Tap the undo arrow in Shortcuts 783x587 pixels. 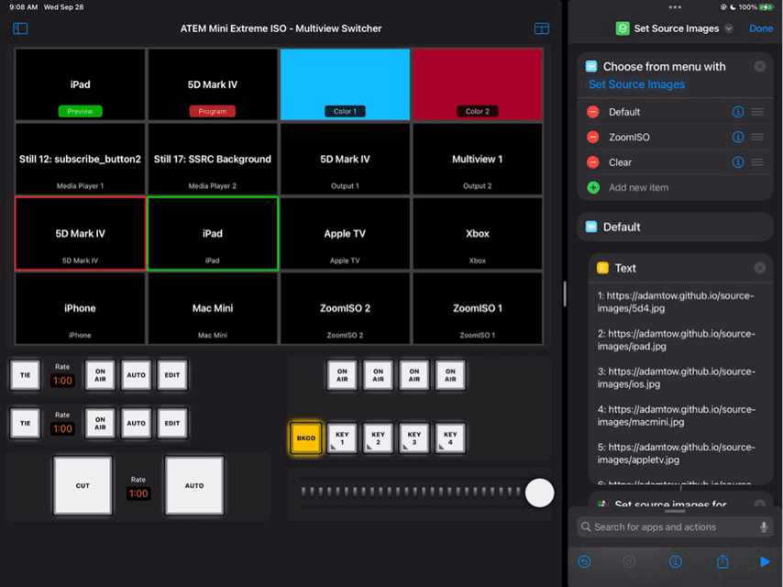pyautogui.click(x=584, y=561)
